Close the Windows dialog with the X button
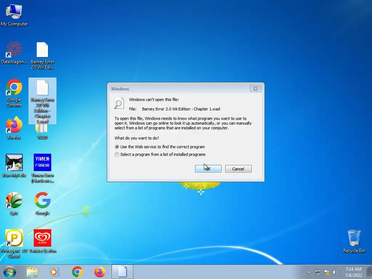This screenshot has width=372, height=279. (255, 89)
